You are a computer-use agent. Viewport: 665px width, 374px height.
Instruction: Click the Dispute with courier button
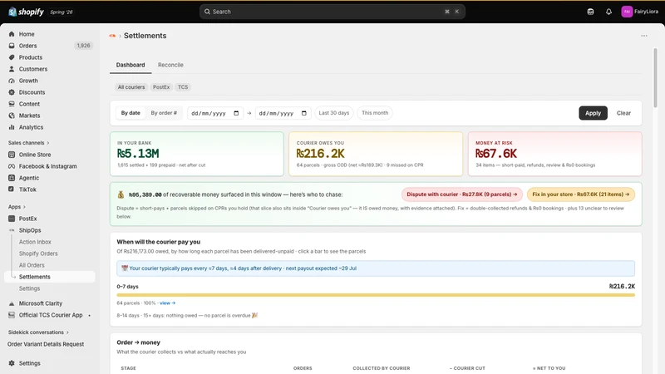pyautogui.click(x=462, y=194)
